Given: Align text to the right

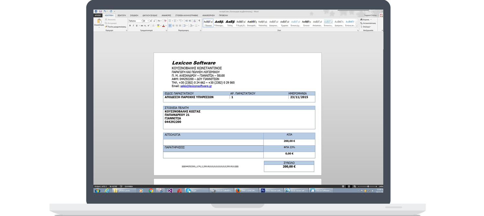Looking at the screenshot, I should [x=177, y=26].
